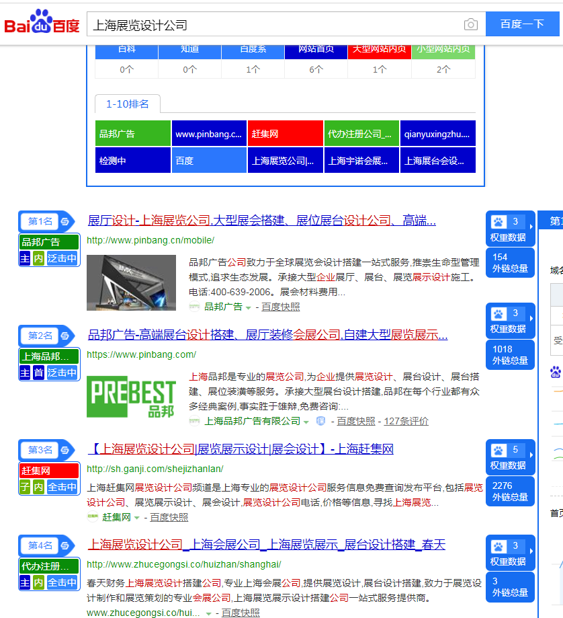Click the 百度一下 search button

[x=522, y=24]
